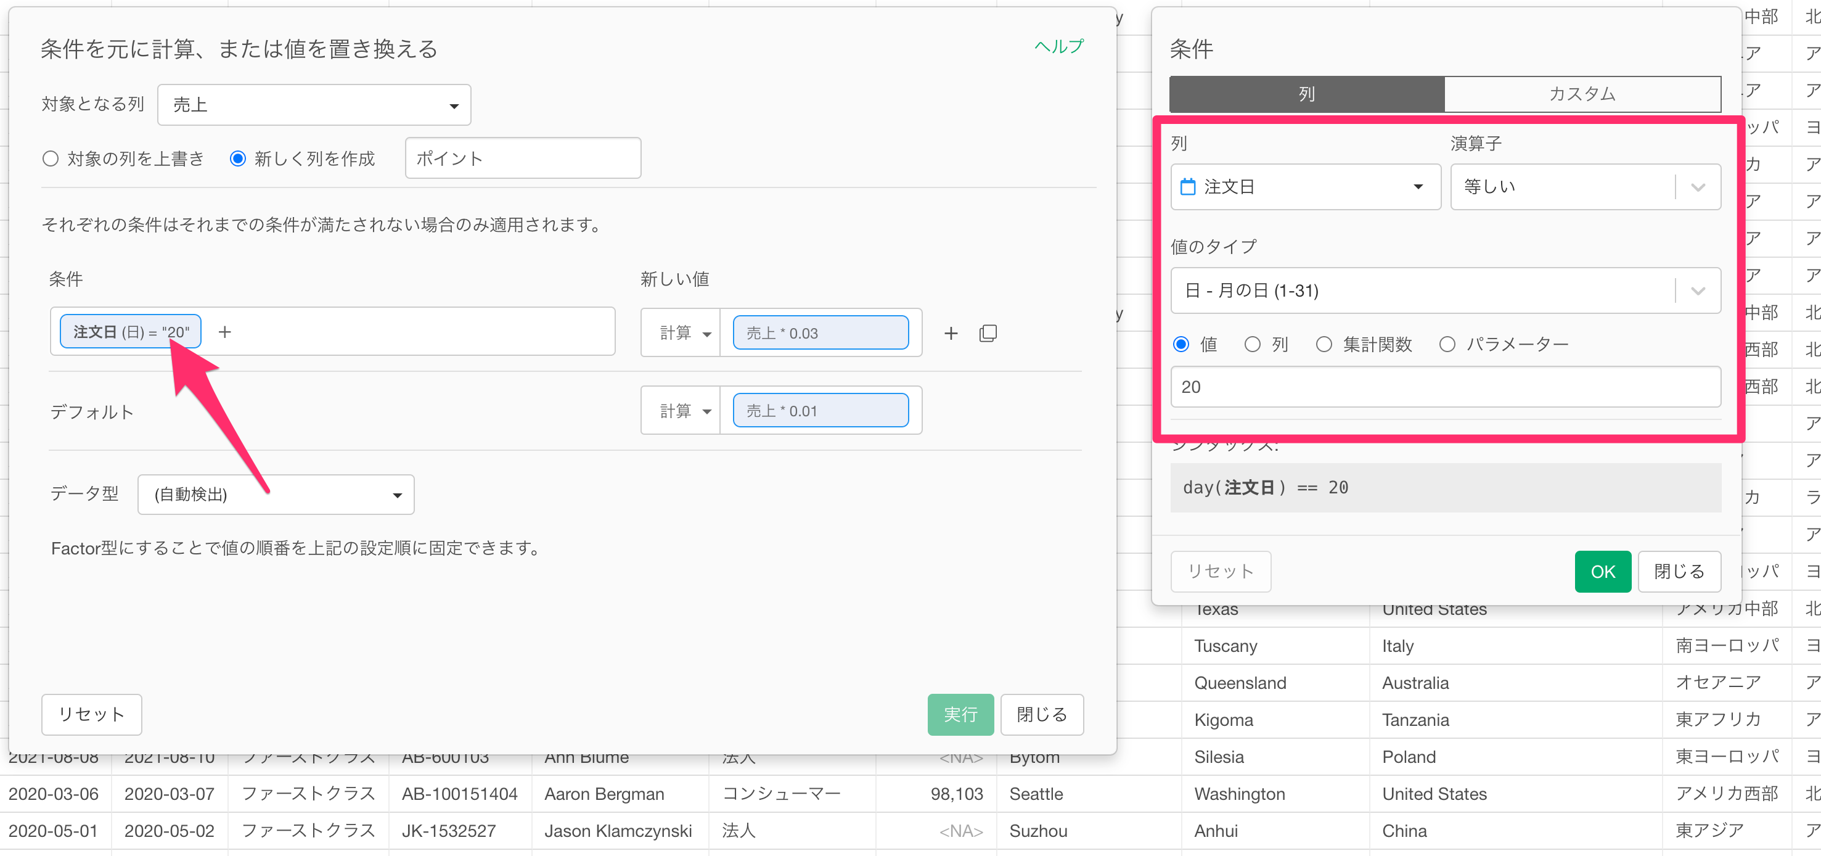1821x856 pixels.
Task: Switch to the カスタム tab
Action: point(1581,94)
